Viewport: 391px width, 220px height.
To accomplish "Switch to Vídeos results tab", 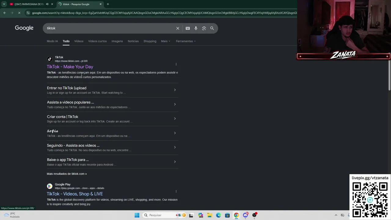I will 79,41.
